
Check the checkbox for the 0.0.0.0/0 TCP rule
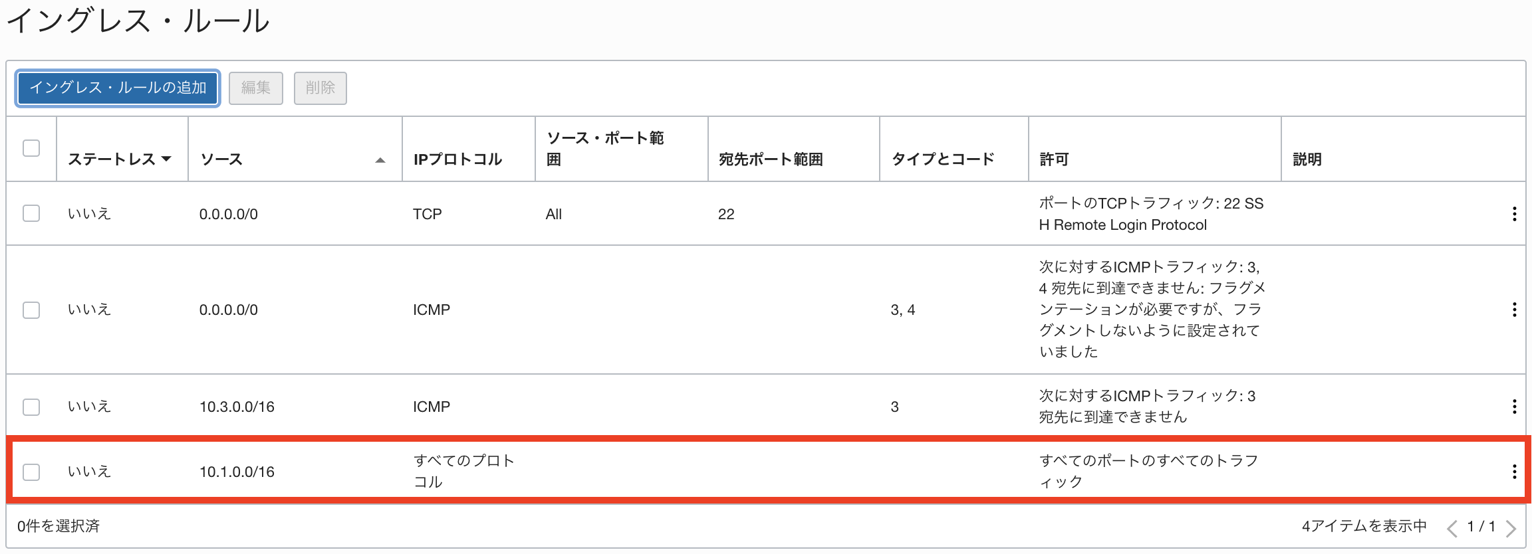31,214
